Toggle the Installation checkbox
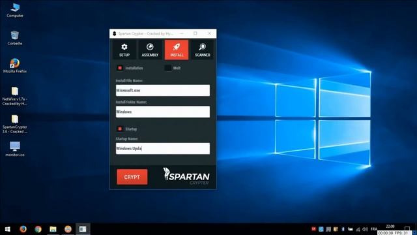This screenshot has height=235, width=417. tap(120, 68)
